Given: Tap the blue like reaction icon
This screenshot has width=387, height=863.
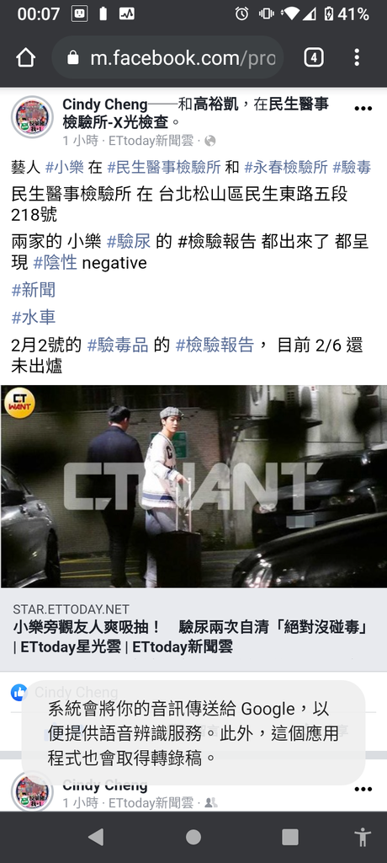Looking at the screenshot, I should pos(19,693).
